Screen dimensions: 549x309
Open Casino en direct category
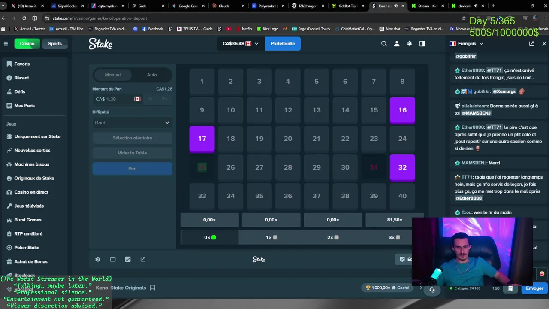pos(31,192)
